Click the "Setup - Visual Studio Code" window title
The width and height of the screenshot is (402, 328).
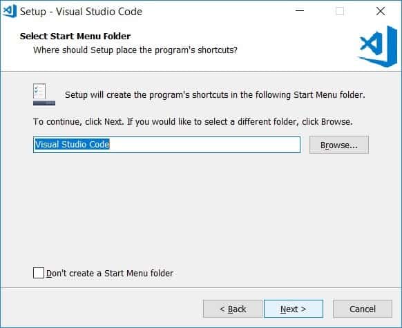coord(81,12)
